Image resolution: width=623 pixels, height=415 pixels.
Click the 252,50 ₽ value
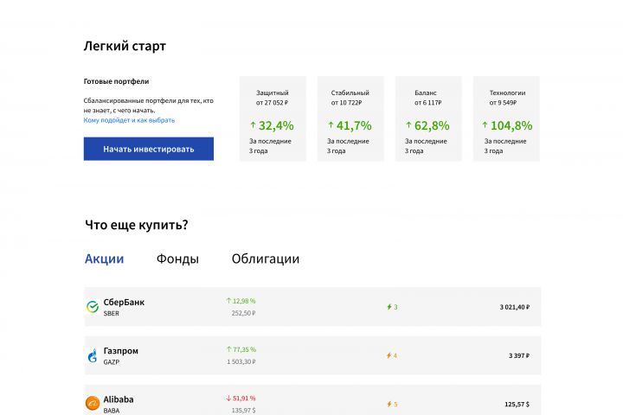243,313
